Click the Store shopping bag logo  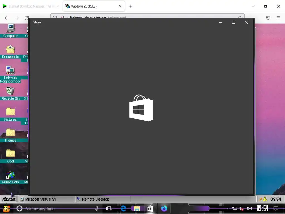pyautogui.click(x=141, y=108)
